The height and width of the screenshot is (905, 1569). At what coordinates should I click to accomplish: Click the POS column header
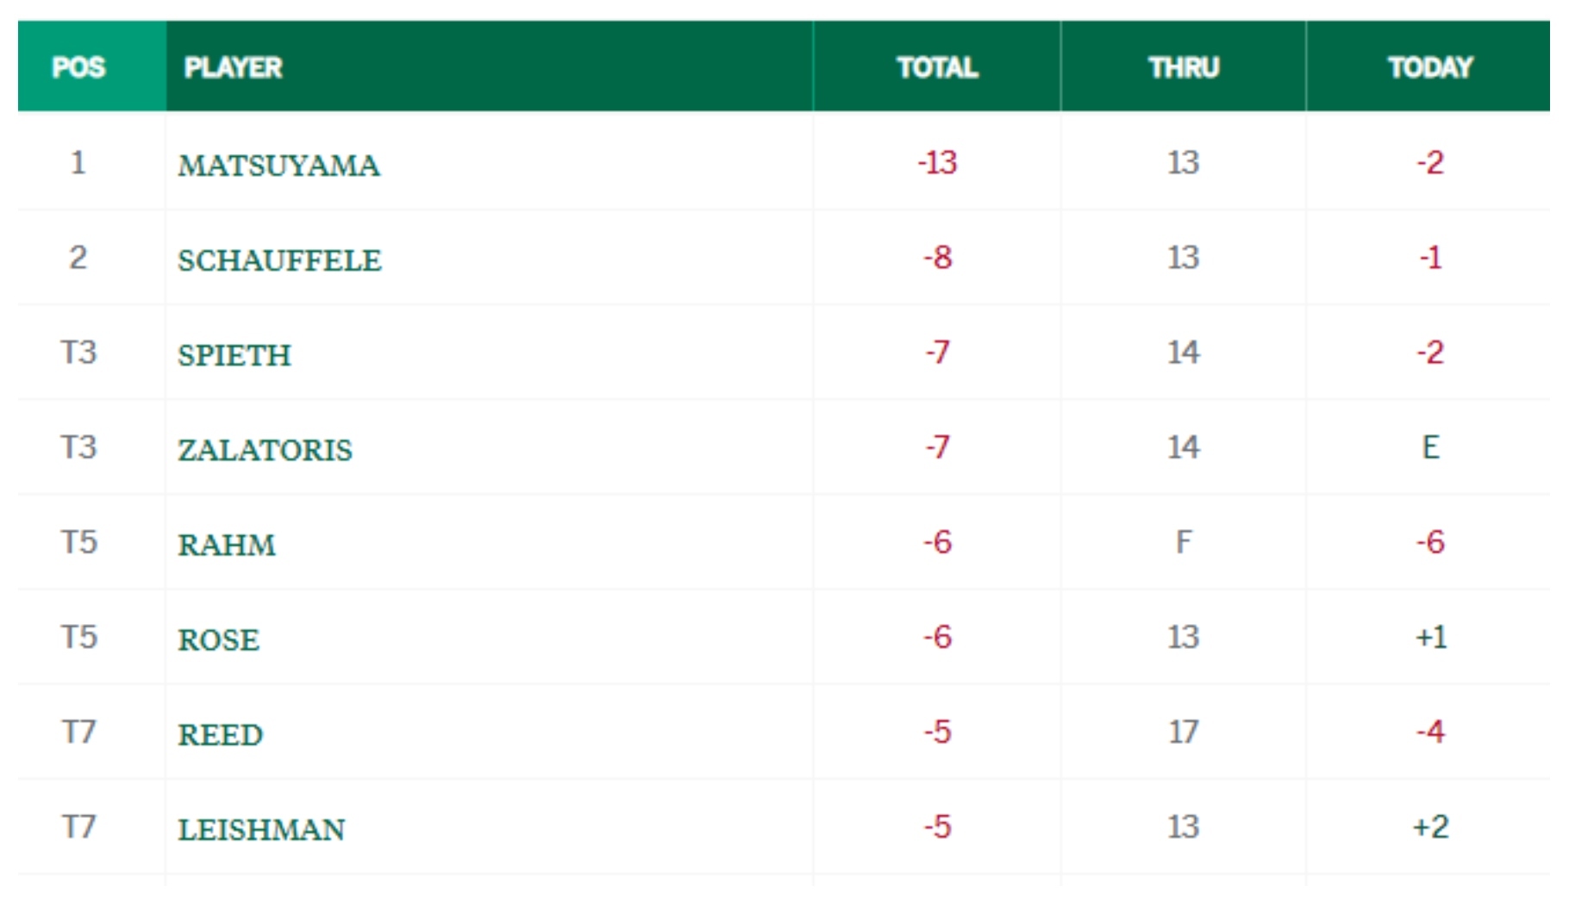click(78, 67)
